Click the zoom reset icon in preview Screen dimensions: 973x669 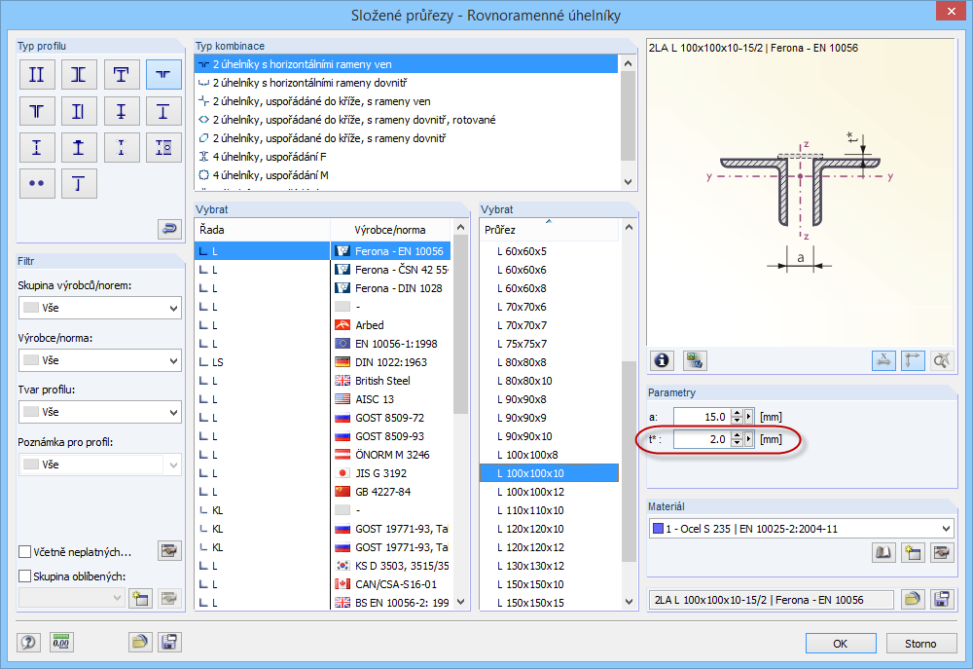[942, 360]
